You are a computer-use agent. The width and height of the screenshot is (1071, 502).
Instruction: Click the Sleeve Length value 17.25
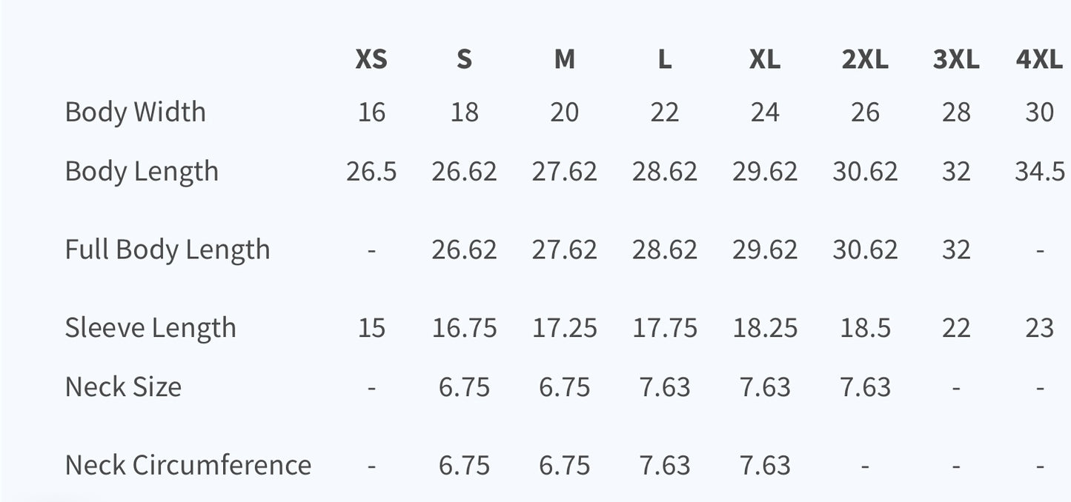[x=564, y=327]
